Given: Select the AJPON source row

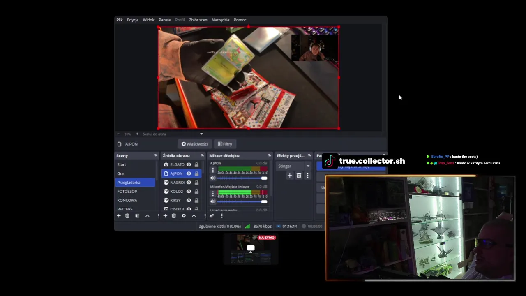Looking at the screenshot, I should tap(181, 173).
